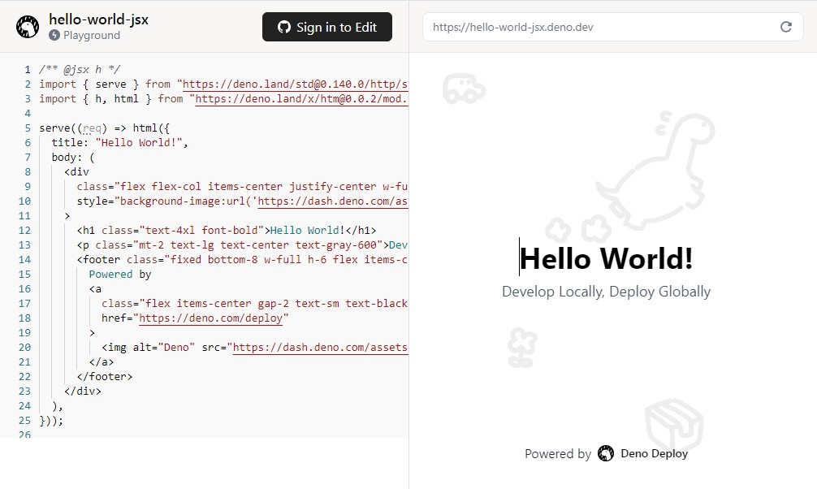Click the lightning bolt Playground icon

click(54, 34)
